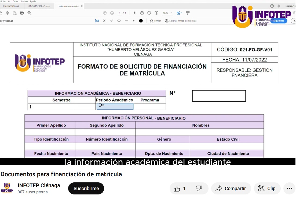Click the Firmar signature button

tap(155, 21)
